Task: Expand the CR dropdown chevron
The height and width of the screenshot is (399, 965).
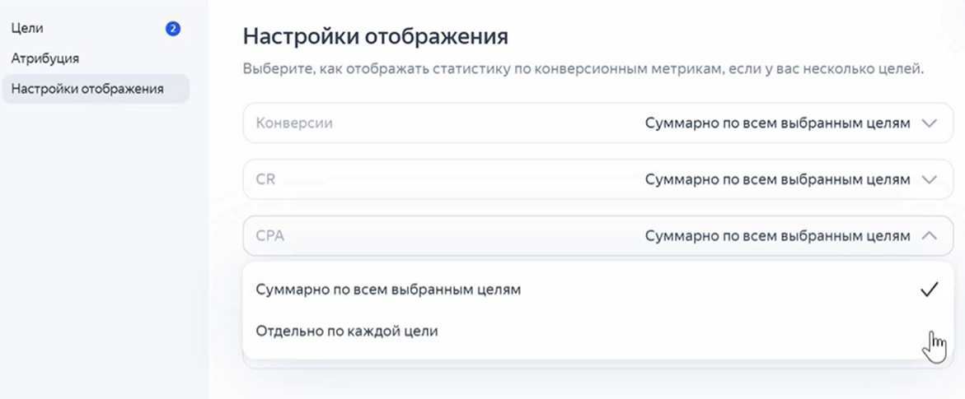Action: point(930,179)
